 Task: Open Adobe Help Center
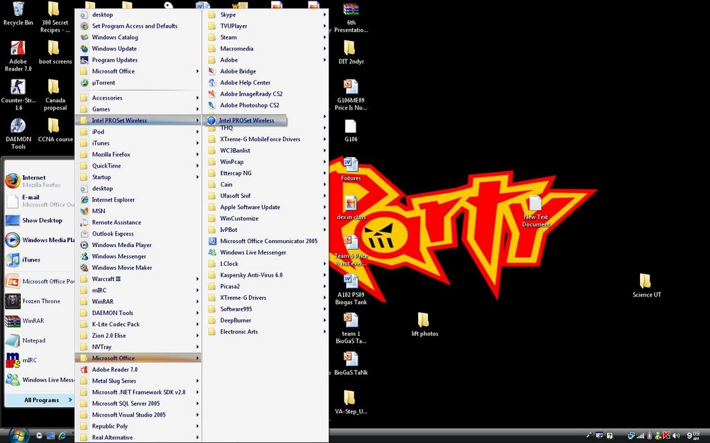266,83
